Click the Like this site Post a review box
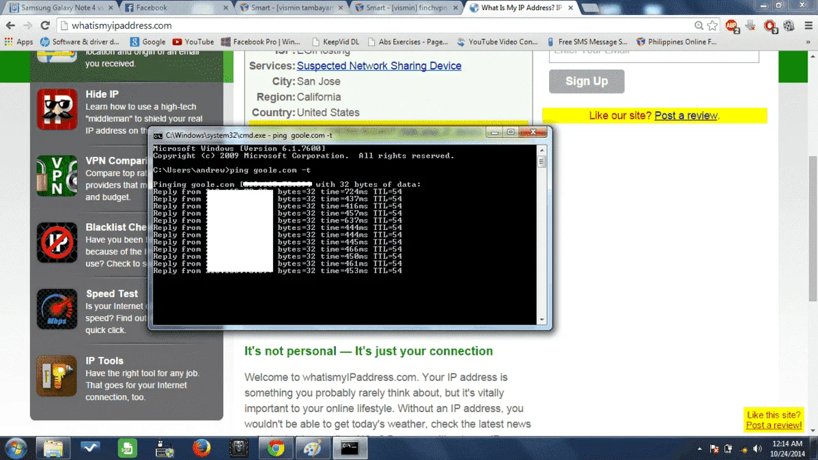The image size is (818, 460). (x=774, y=420)
